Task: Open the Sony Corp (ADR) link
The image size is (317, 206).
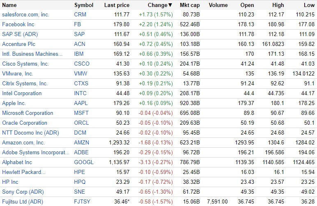Action: [x=23, y=192]
